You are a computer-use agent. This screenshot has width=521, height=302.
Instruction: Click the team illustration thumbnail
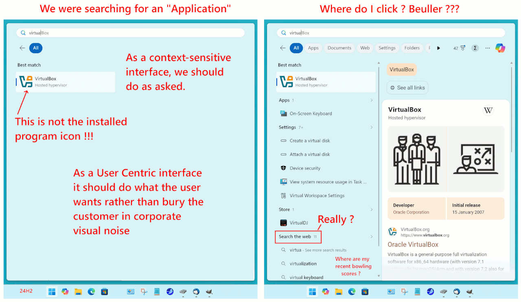417,159
